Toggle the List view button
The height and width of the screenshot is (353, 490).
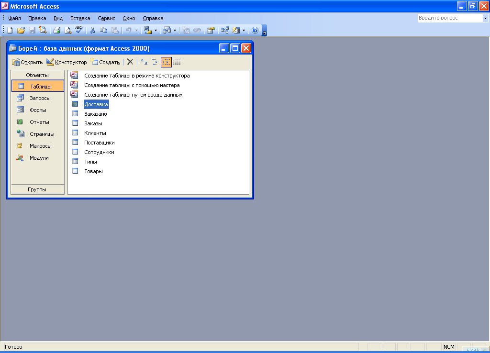(x=166, y=62)
